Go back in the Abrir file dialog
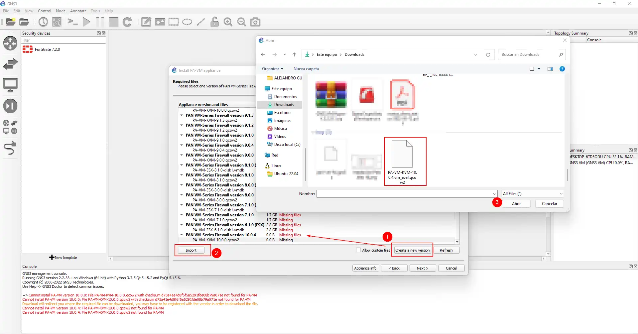This screenshot has height=334, width=638. (263, 55)
